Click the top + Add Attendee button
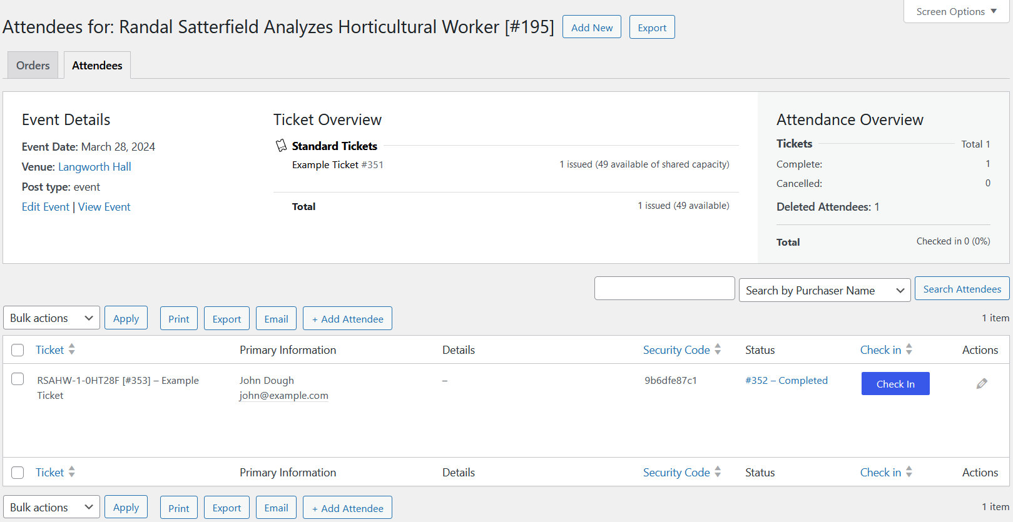The image size is (1013, 522). coord(347,318)
